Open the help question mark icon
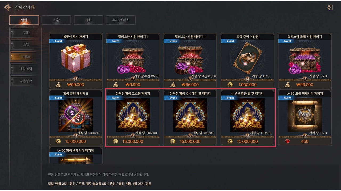 [33, 7]
